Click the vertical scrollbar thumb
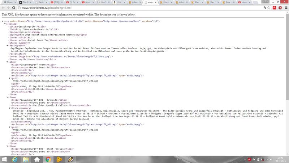Screen dimensions: 289x163 pyautogui.click(x=287, y=57)
